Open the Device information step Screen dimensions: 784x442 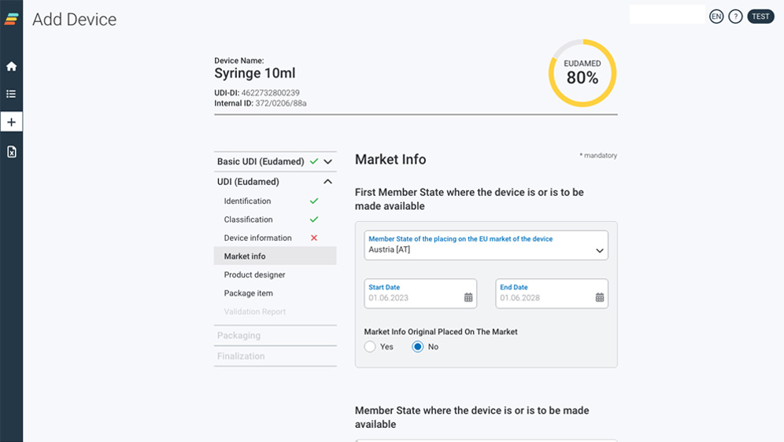coord(257,238)
